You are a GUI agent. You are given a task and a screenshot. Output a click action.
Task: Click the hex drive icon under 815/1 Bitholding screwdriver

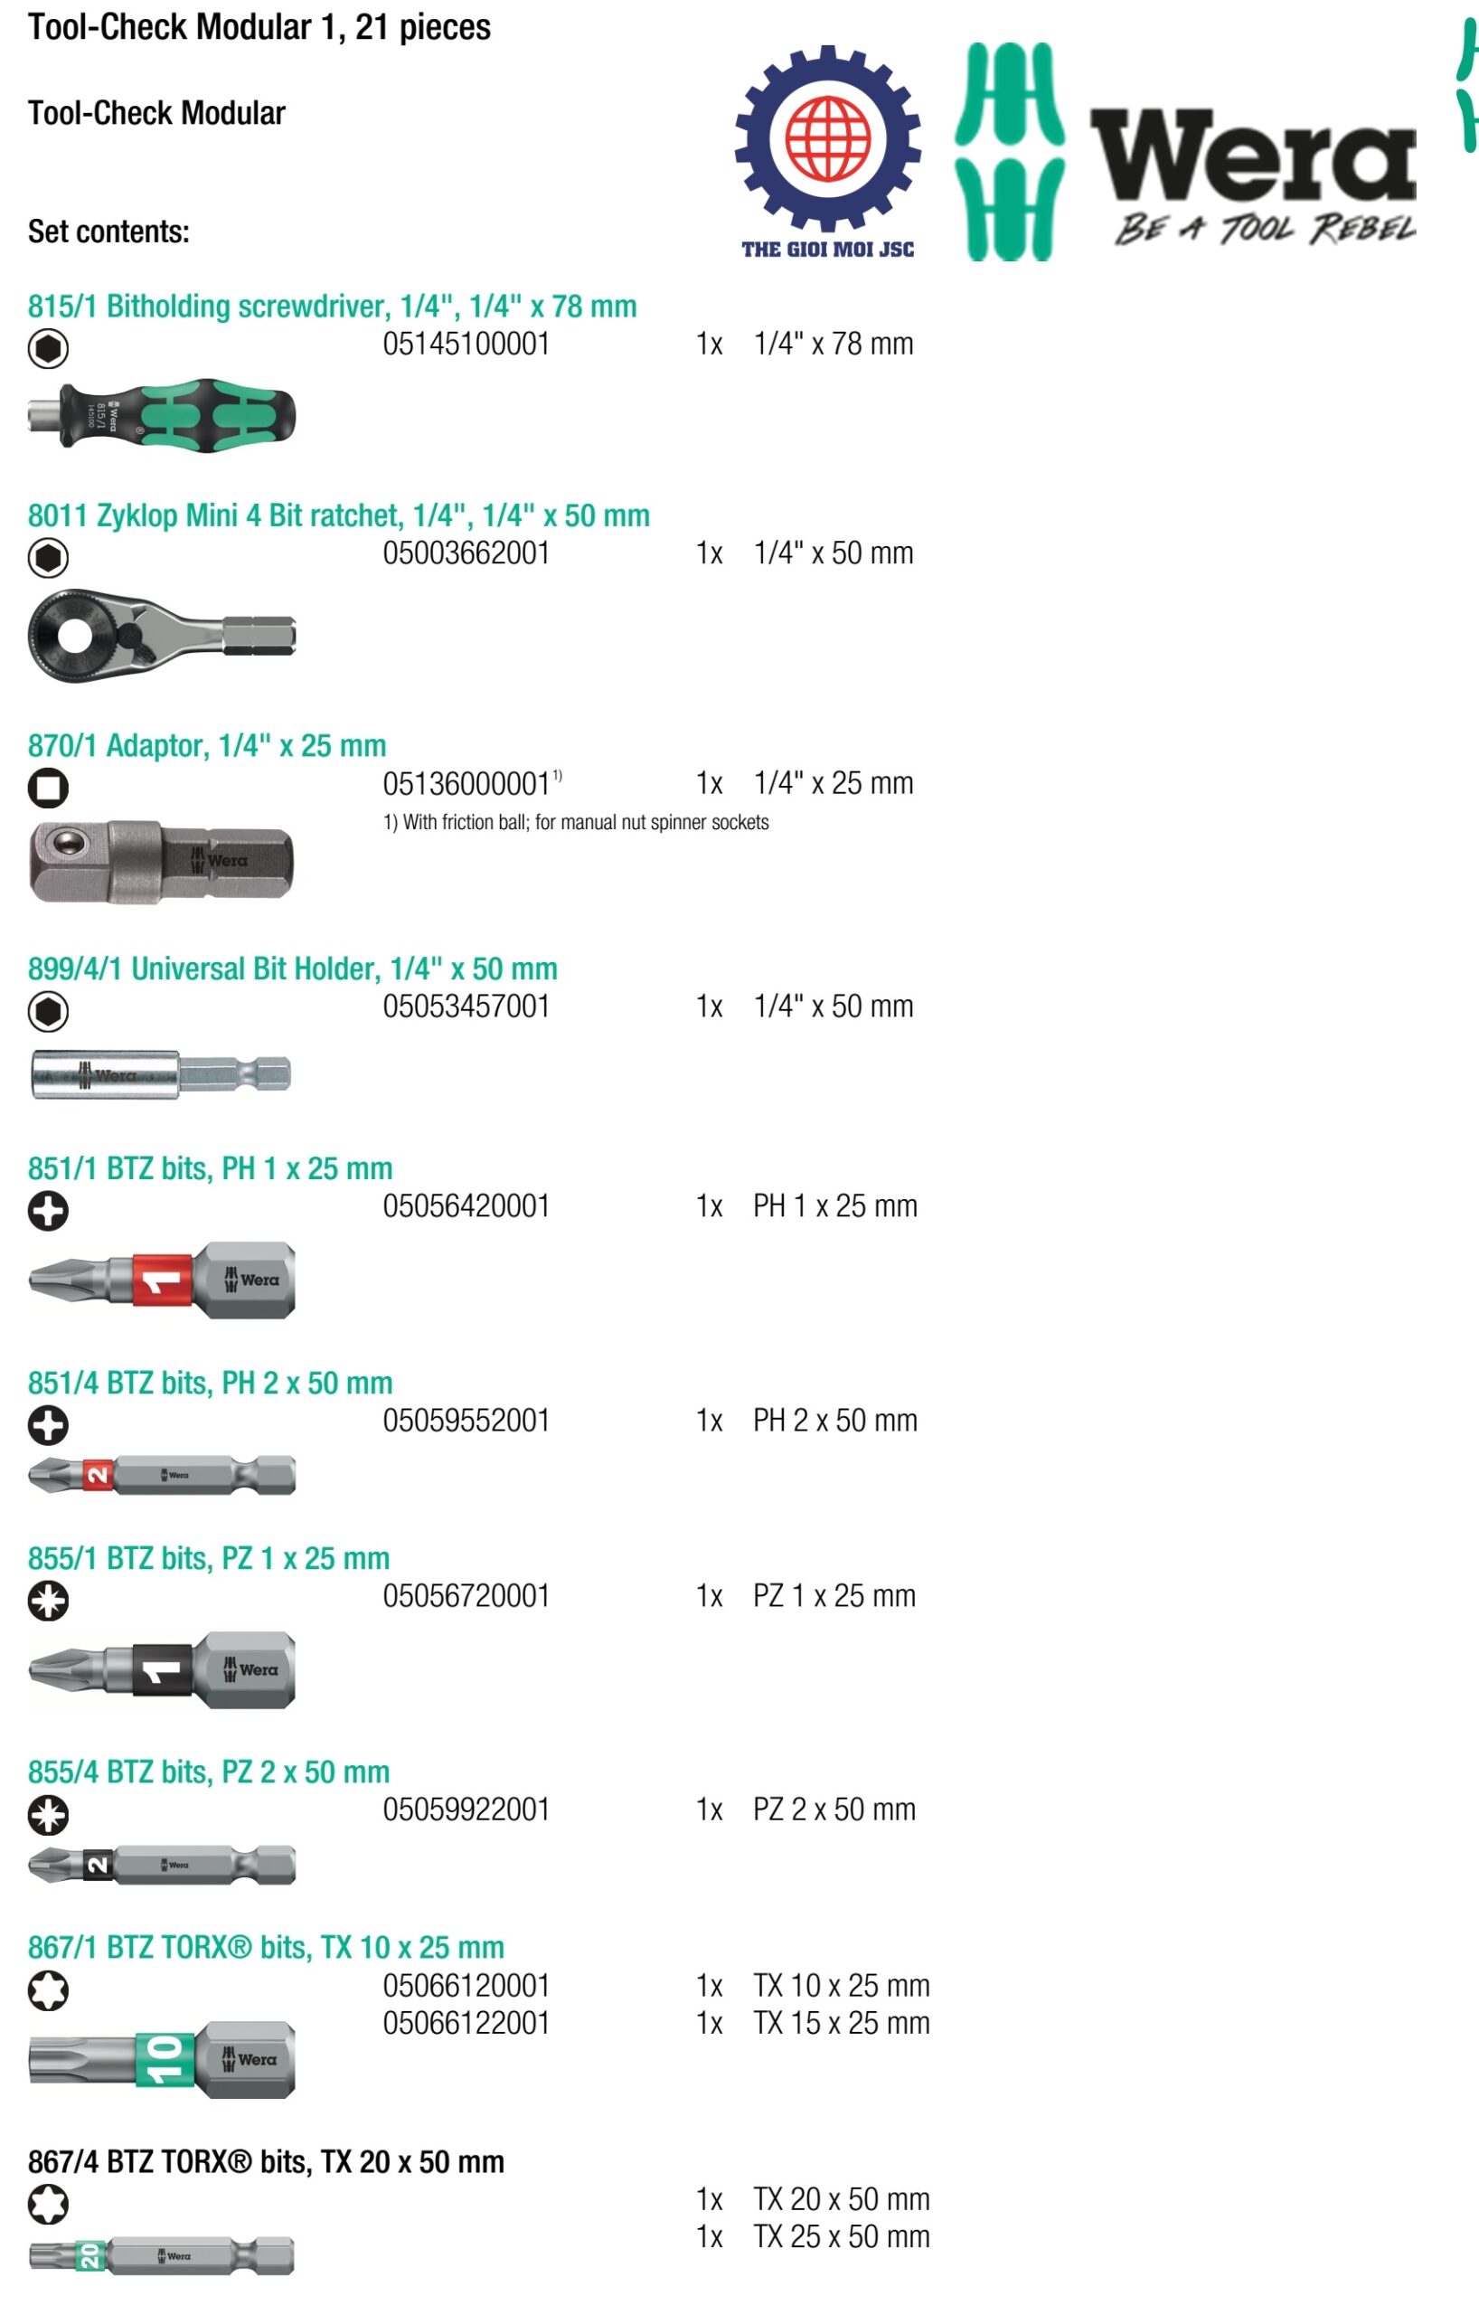(48, 348)
